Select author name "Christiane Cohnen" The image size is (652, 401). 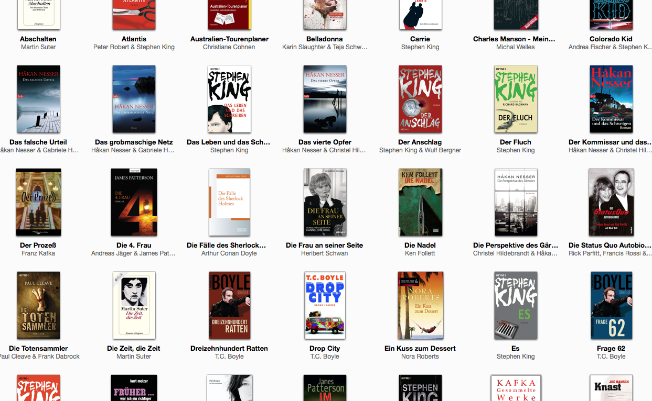click(229, 47)
